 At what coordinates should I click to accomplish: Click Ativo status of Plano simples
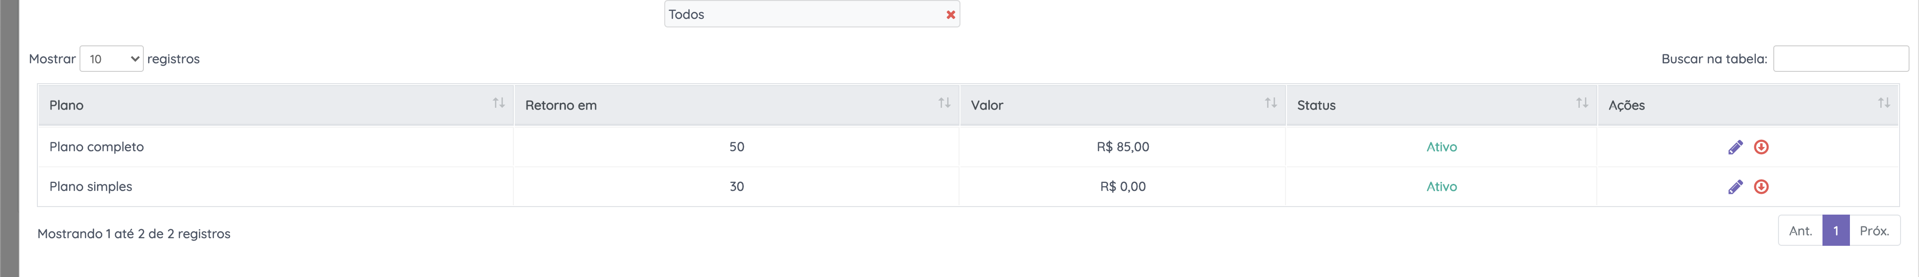[x=1442, y=187]
